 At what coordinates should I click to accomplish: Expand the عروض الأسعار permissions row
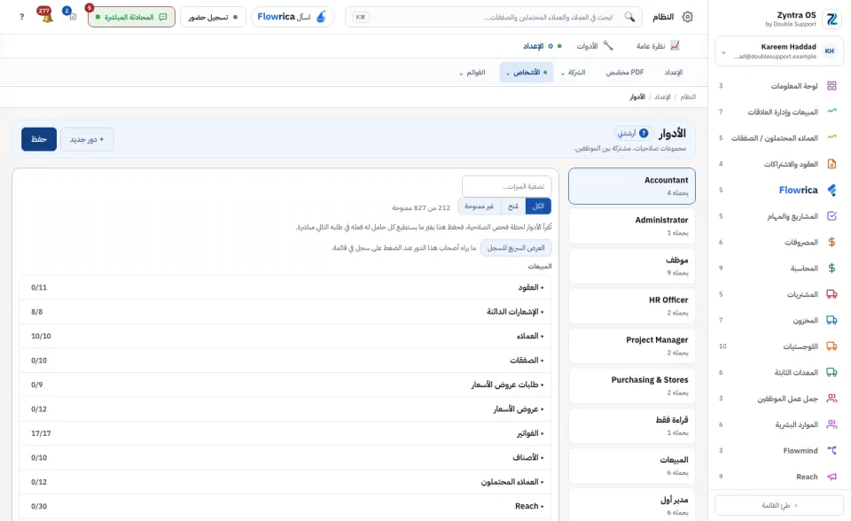coord(285,408)
